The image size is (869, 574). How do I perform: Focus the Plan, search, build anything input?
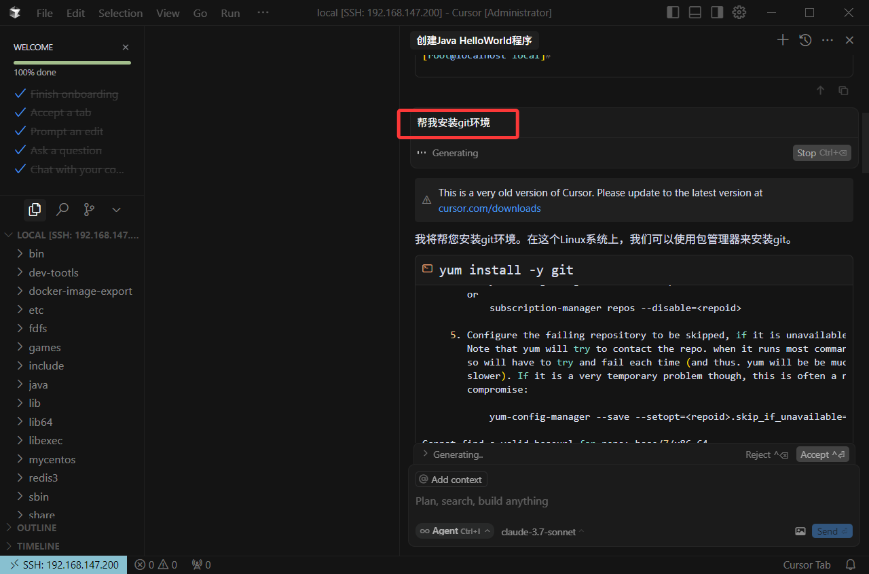point(633,501)
